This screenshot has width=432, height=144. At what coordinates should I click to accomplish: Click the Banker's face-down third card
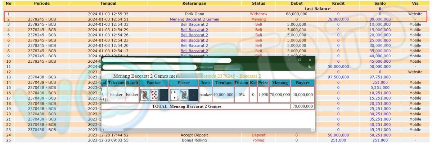pyautogui.click(x=164, y=95)
